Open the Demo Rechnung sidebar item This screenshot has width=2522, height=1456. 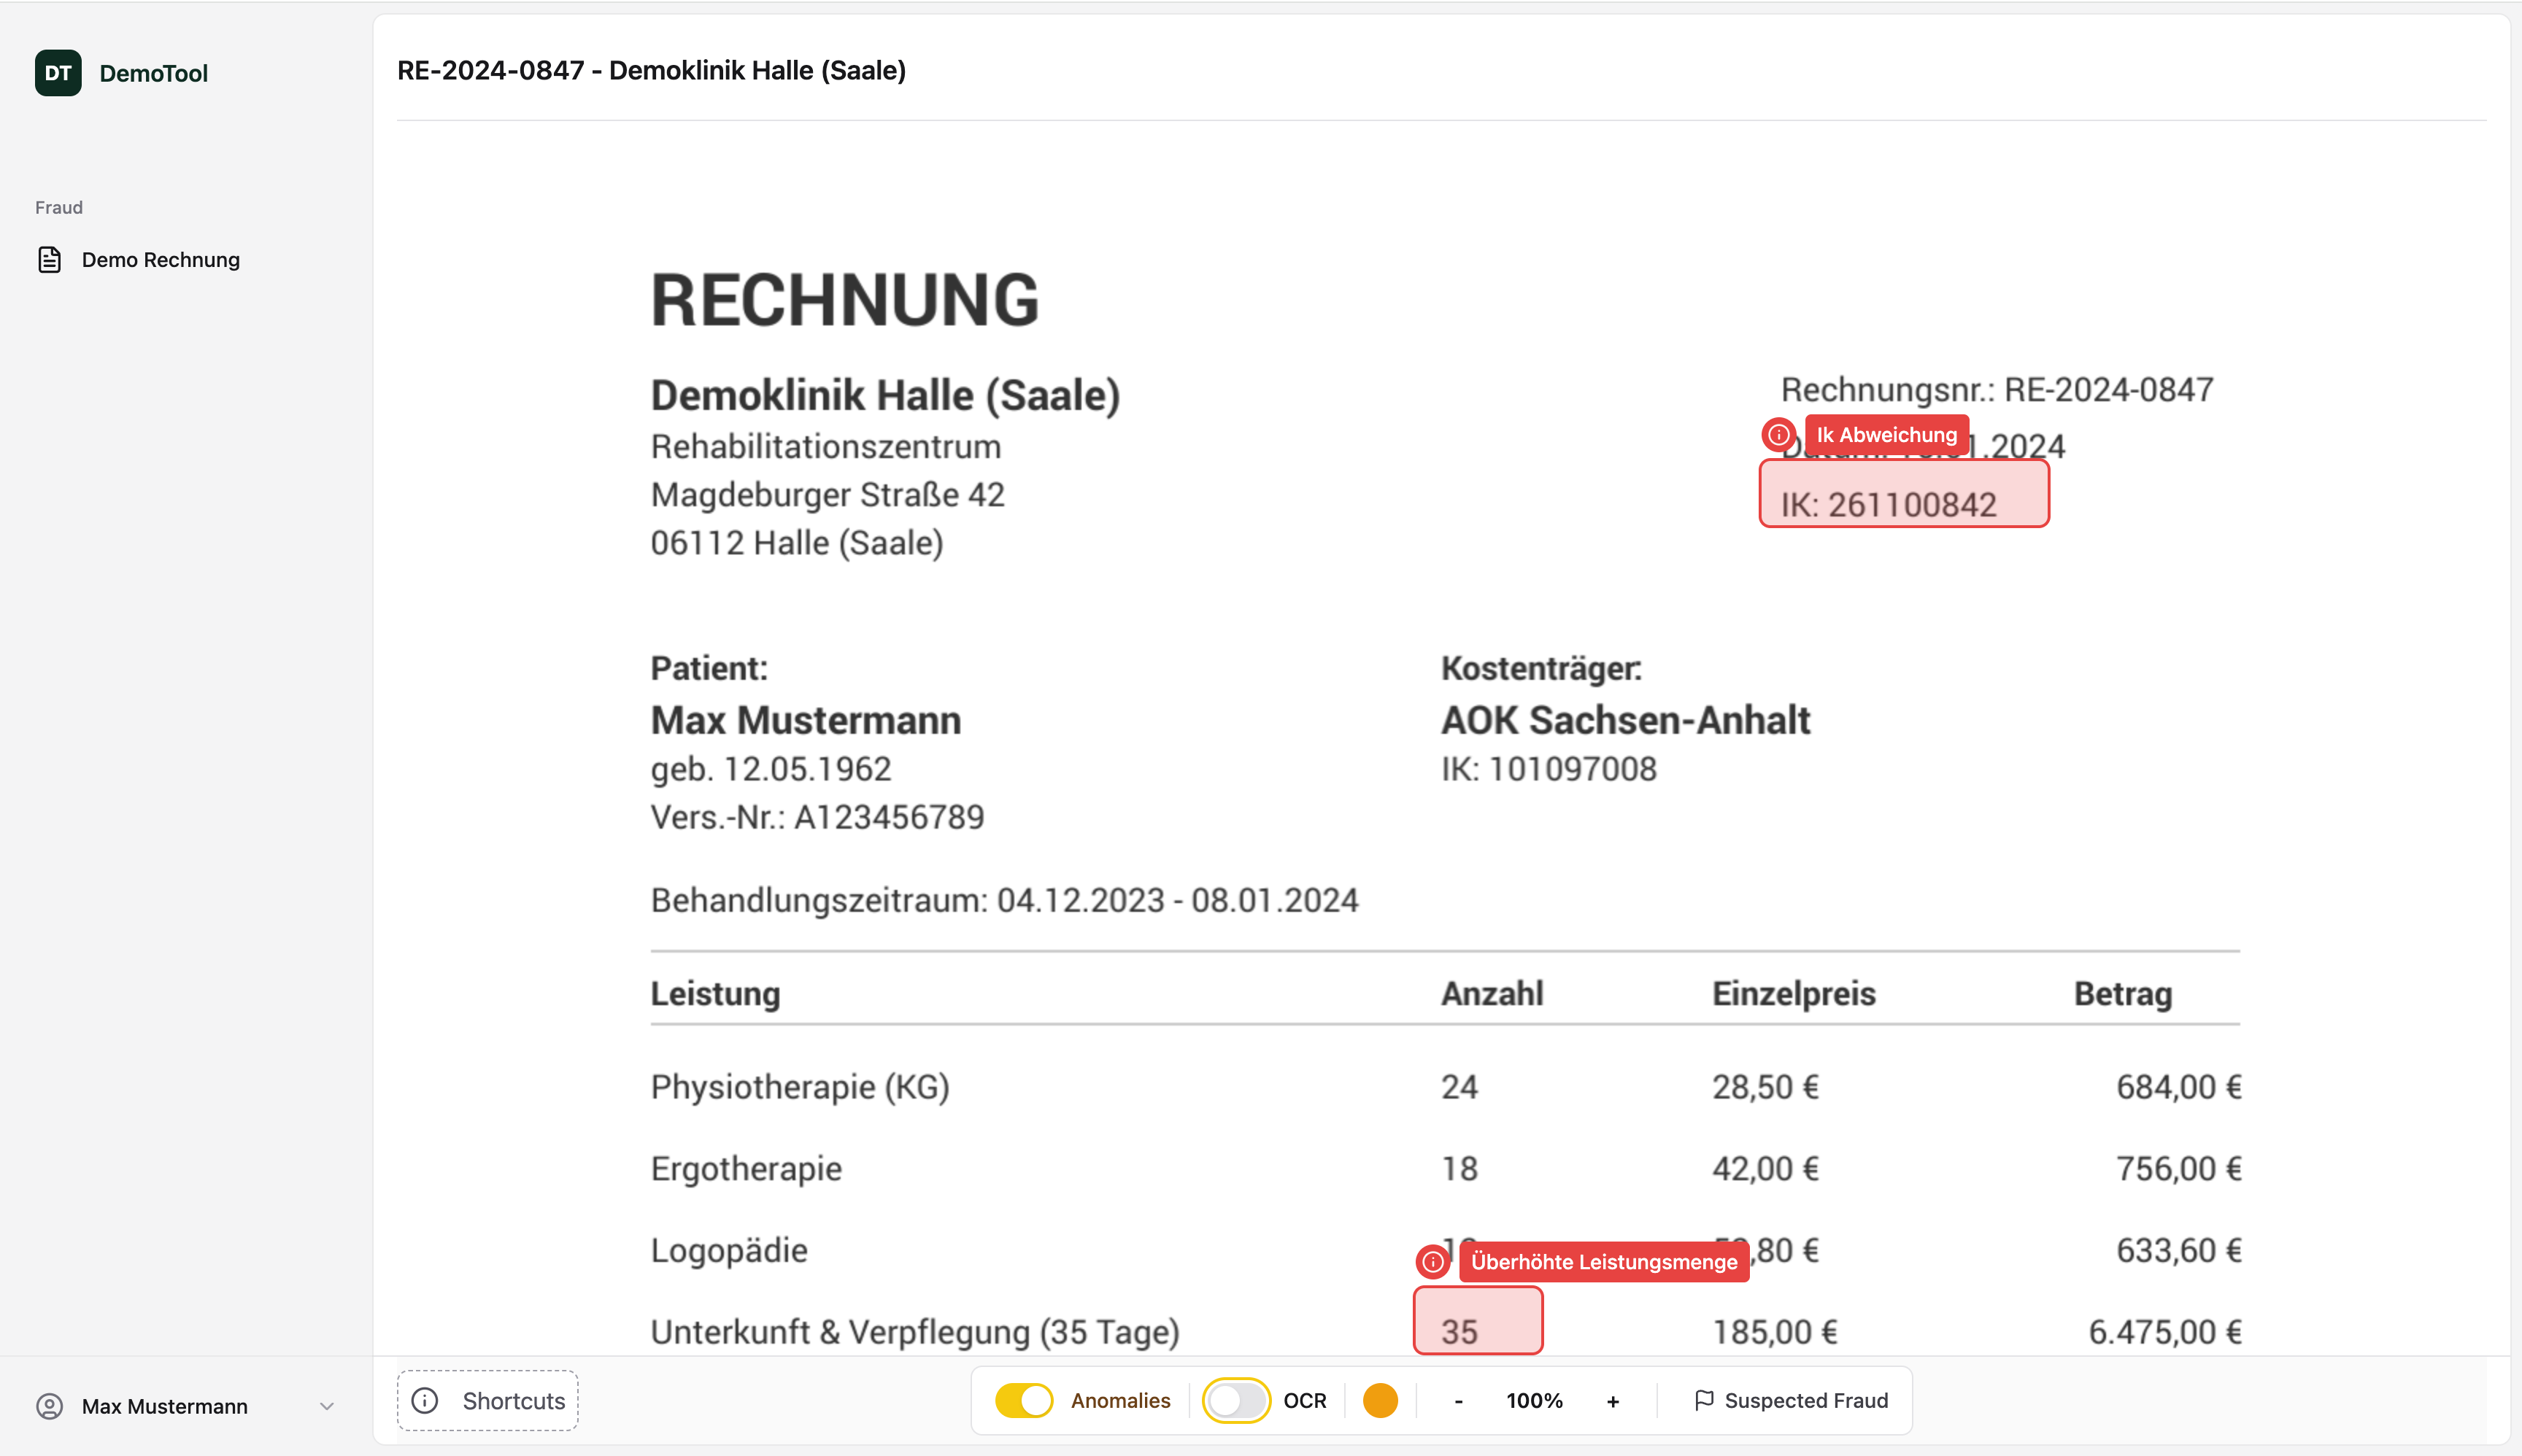coord(160,260)
